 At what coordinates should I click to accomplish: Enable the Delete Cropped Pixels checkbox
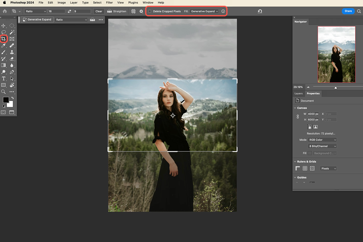pyautogui.click(x=149, y=11)
